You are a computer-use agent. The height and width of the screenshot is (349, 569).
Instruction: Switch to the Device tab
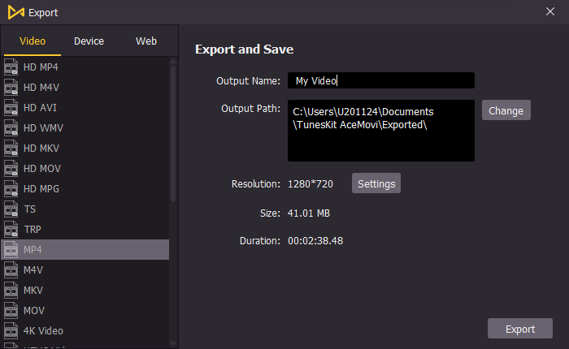click(x=89, y=41)
